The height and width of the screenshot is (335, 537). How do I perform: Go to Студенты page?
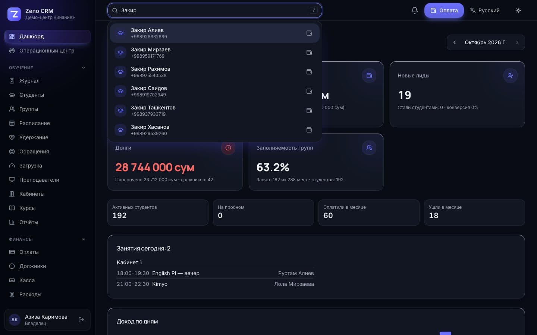coord(47,95)
